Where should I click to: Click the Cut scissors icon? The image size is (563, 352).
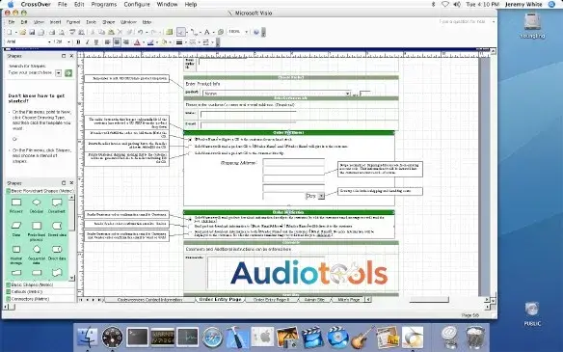pos(93,33)
